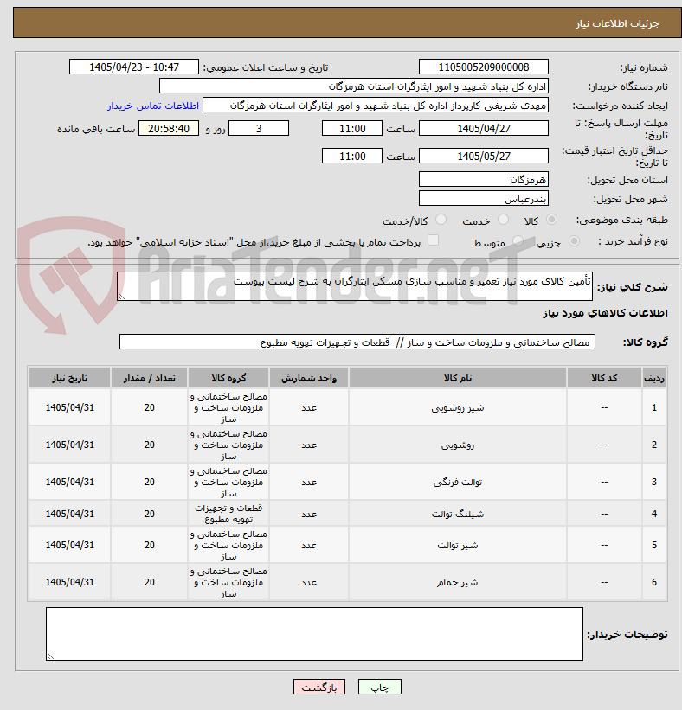The image size is (682, 710).
Task: Click the remaining time 20:58:40 field
Action: [x=169, y=129]
